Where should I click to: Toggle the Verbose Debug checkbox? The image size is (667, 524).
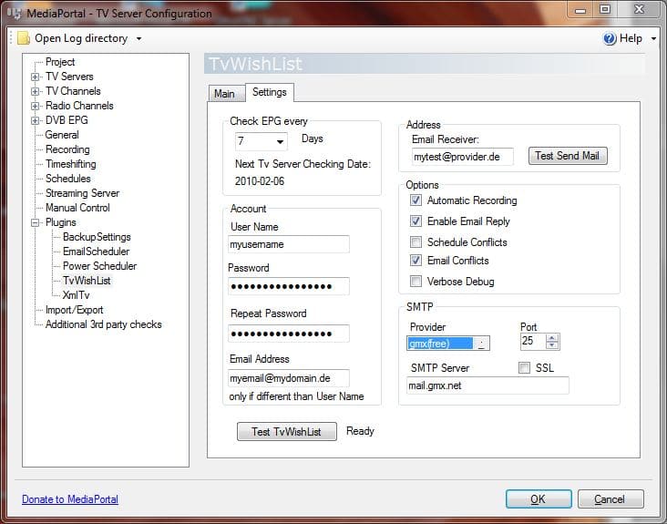pyautogui.click(x=416, y=282)
